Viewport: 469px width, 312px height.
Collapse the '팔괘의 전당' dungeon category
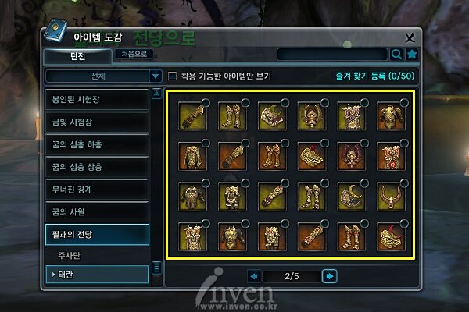coord(97,234)
